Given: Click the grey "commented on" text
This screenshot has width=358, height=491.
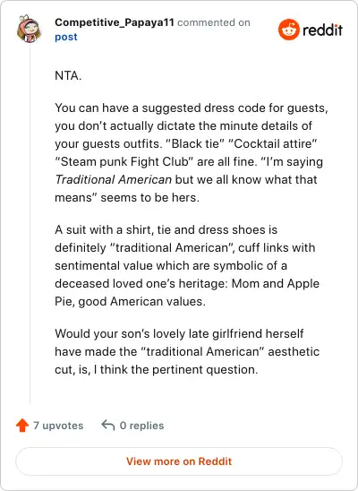Looking at the screenshot, I should [x=214, y=22].
